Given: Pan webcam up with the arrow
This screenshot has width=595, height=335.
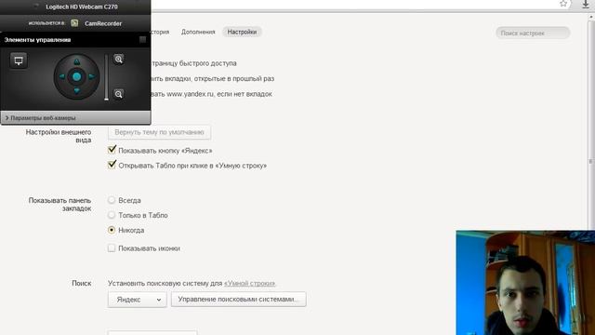Looking at the screenshot, I should point(76,61).
